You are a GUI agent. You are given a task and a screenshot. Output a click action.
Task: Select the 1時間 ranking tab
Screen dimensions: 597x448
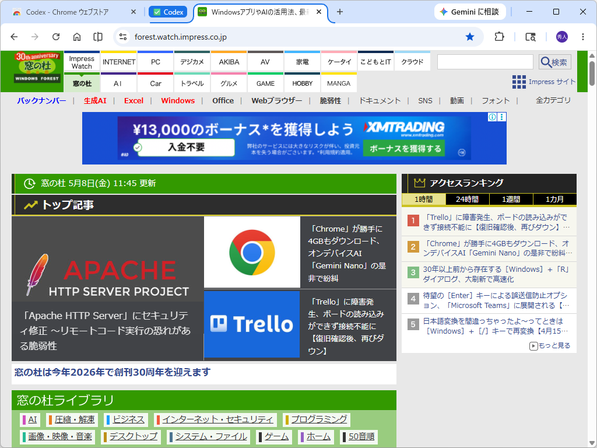[423, 199]
